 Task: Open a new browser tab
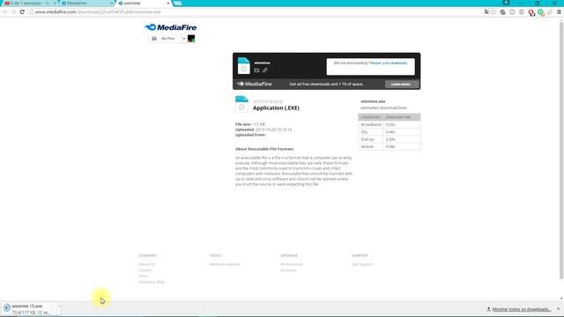[x=178, y=4]
